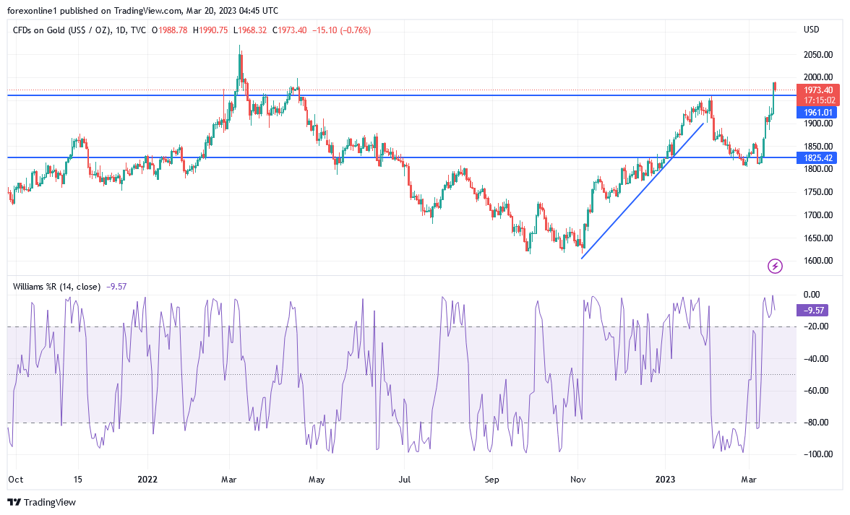Click the CFDs on Gold symbol title
The width and height of the screenshot is (850, 515).
pyautogui.click(x=61, y=30)
